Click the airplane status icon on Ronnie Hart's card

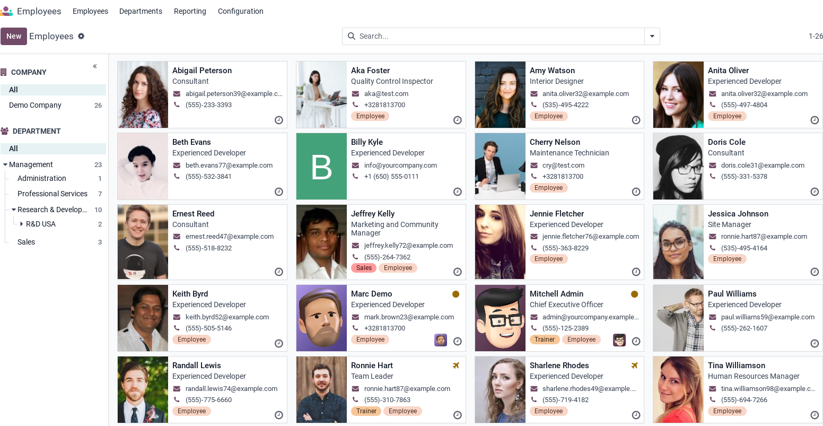[456, 366]
